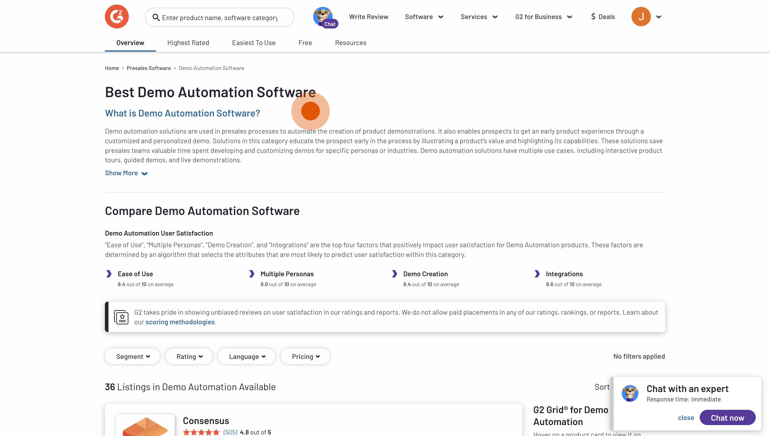Screen dimensions: 770x436
Task: Open the Language filter dropdown
Action: tap(246, 356)
